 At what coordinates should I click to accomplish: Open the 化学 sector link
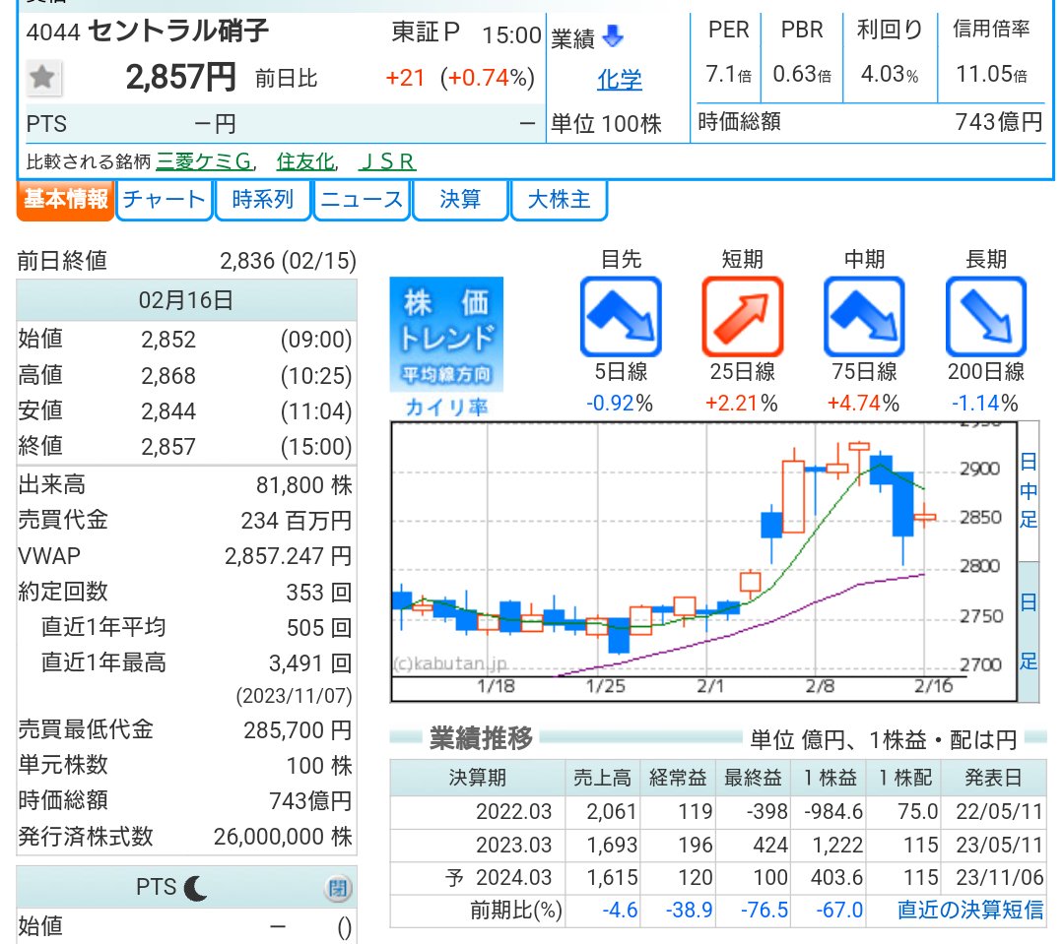(619, 80)
